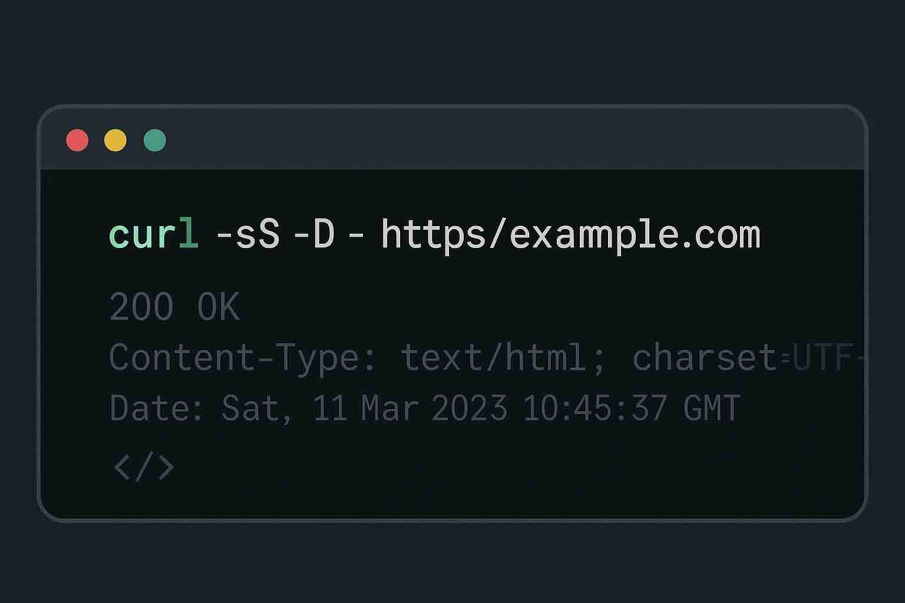This screenshot has height=603, width=905.
Task: Click the 10:45:37 time value
Action: [x=595, y=407]
